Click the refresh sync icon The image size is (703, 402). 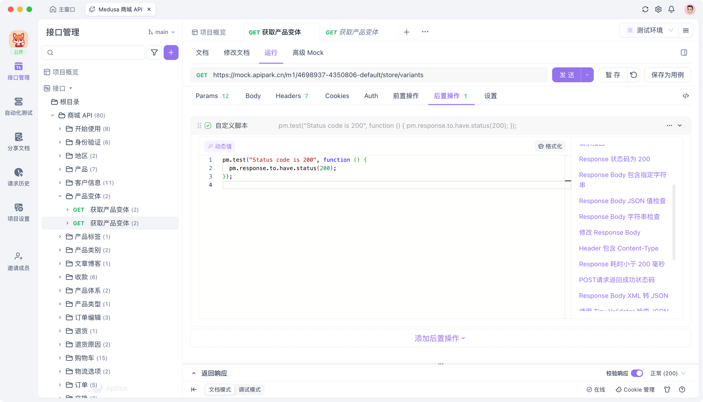pyautogui.click(x=645, y=9)
